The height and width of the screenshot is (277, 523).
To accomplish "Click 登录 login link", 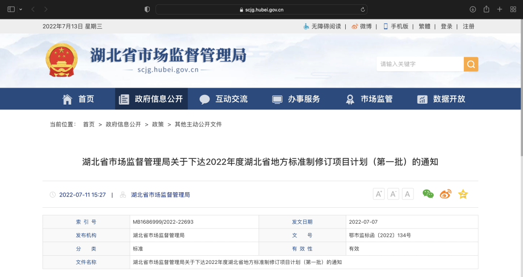I will 446,26.
